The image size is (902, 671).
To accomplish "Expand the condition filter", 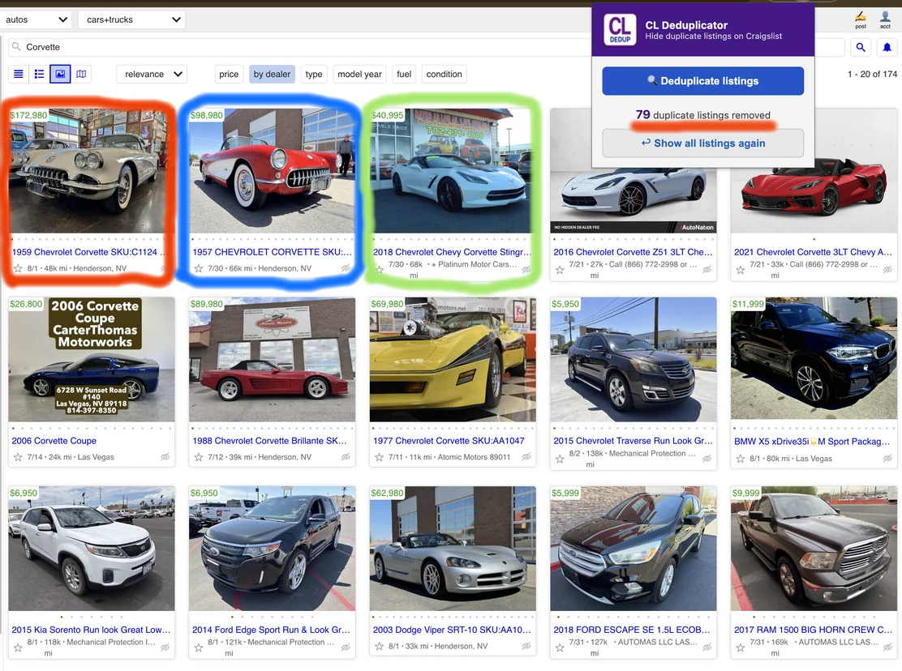I will [x=444, y=74].
